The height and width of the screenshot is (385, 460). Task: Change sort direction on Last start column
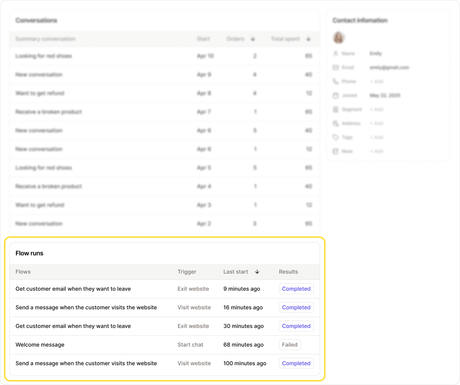point(257,272)
